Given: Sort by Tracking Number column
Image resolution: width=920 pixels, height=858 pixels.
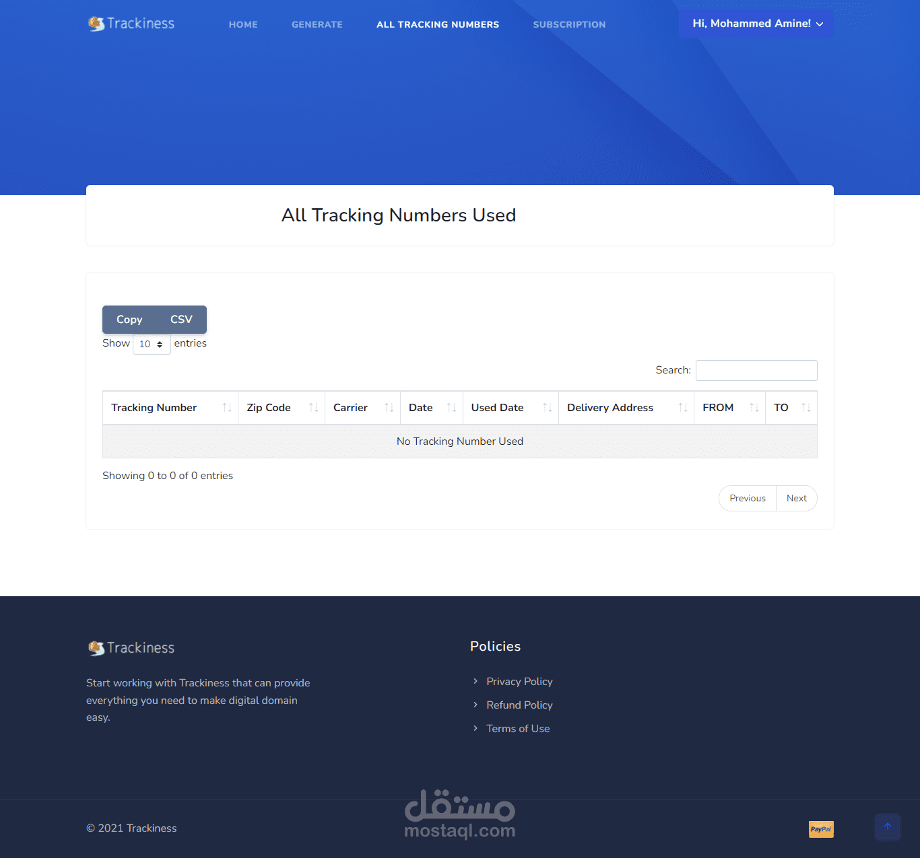Looking at the screenshot, I should [170, 408].
